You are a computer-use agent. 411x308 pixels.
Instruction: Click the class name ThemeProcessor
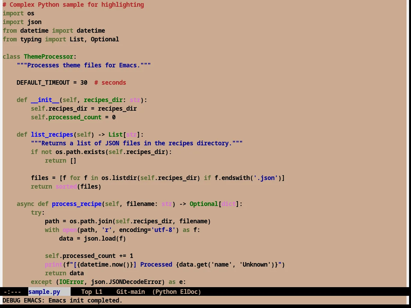tap(48, 56)
